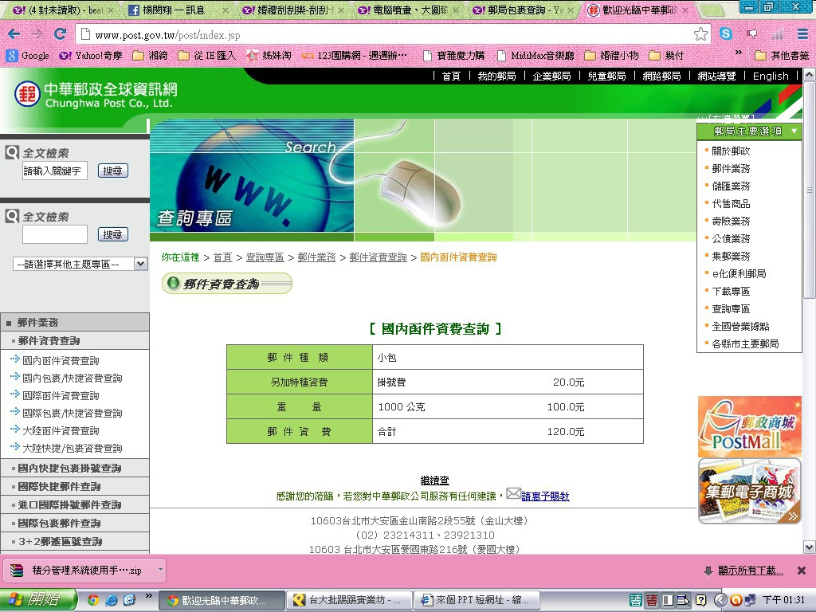This screenshot has width=816, height=612.
Task: Open the MidiMax音樂廳 bookmark
Action: coord(535,55)
